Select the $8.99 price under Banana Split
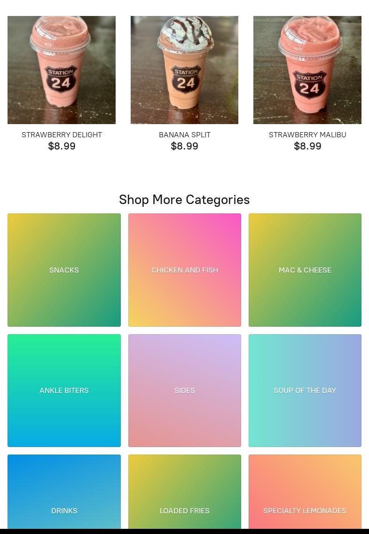Screen dimensions: 369x534 click(x=184, y=146)
